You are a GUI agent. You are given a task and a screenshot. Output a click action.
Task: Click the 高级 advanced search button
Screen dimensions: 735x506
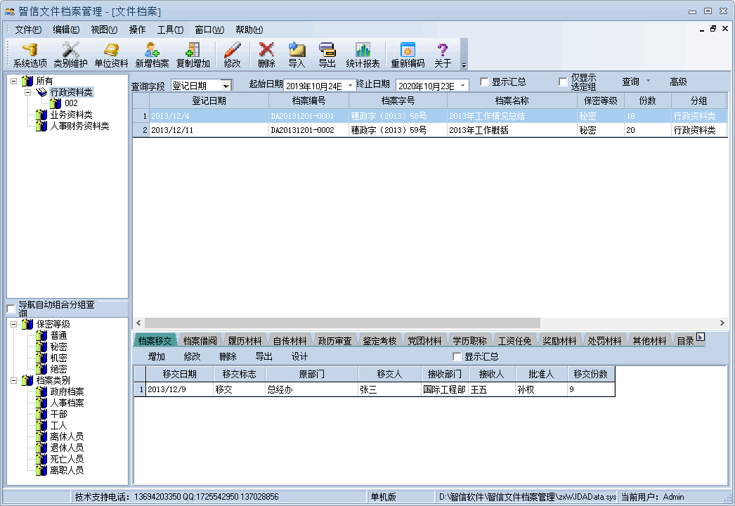pos(678,82)
